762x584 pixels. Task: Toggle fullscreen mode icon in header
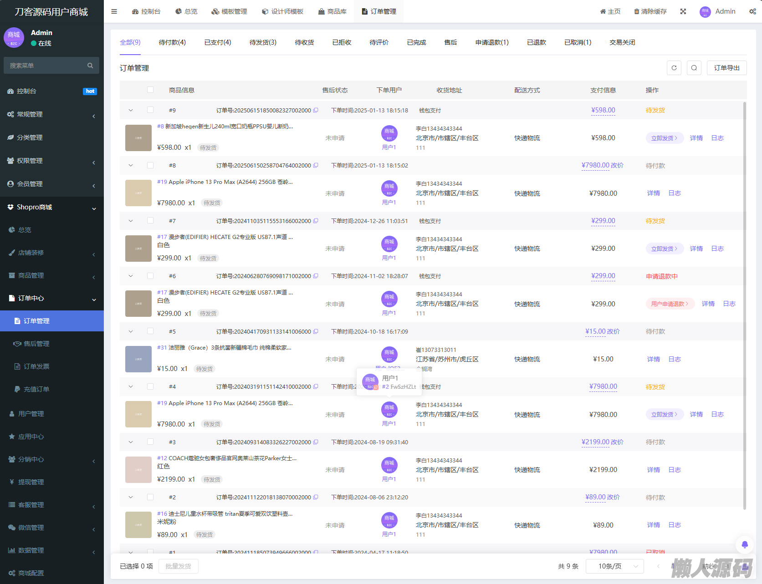[x=683, y=11]
